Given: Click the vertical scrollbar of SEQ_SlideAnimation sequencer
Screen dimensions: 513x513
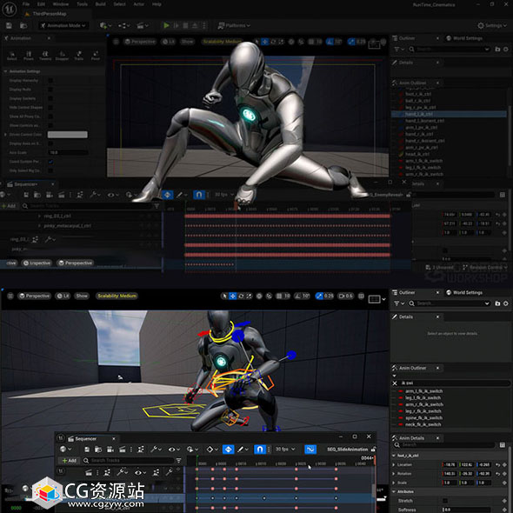Looking at the screenshot, I should (x=374, y=490).
